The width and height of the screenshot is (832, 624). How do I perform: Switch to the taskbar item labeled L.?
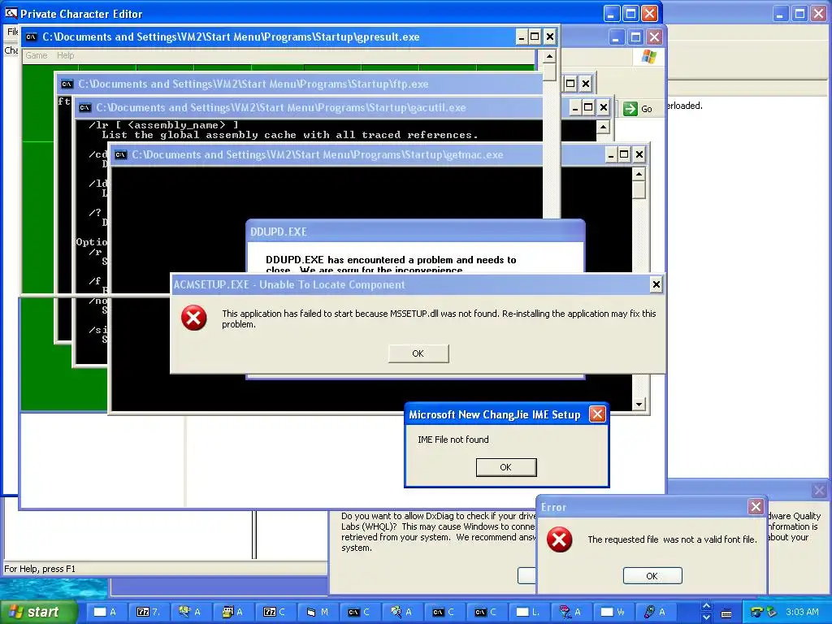pos(528,612)
